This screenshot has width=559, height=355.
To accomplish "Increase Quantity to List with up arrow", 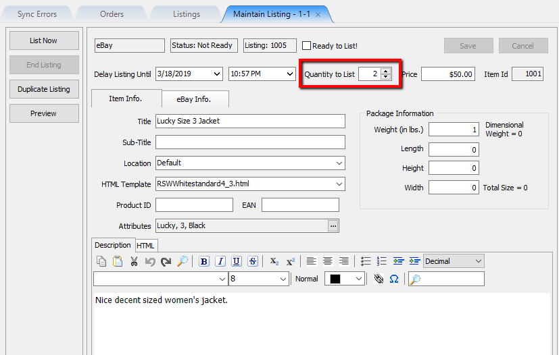I will (x=385, y=71).
